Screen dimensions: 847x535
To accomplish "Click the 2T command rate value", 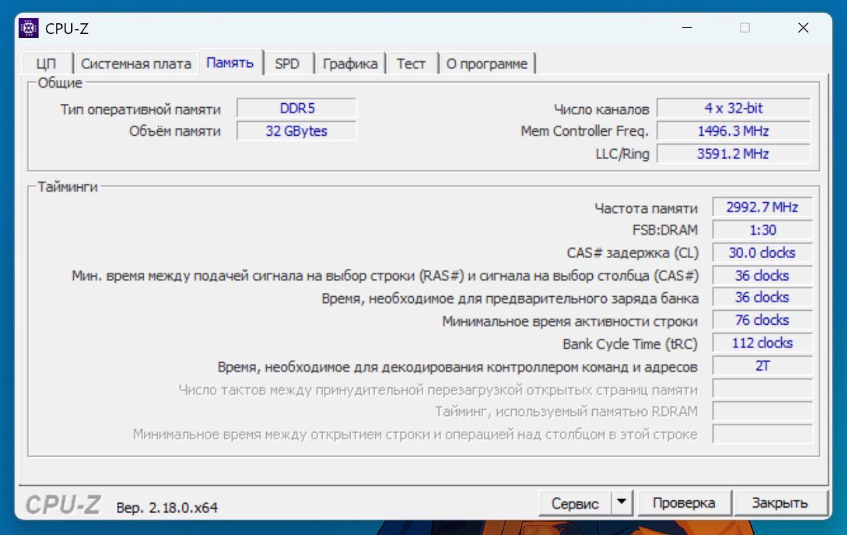I will click(x=762, y=366).
